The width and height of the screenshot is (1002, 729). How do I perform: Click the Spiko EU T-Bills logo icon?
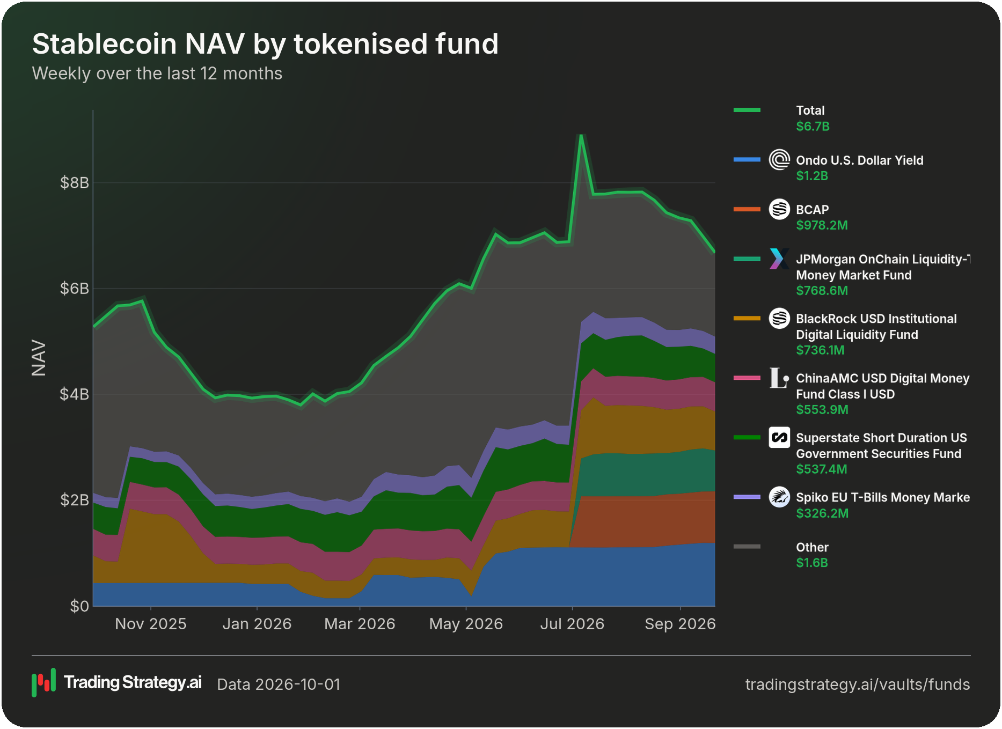tap(779, 497)
